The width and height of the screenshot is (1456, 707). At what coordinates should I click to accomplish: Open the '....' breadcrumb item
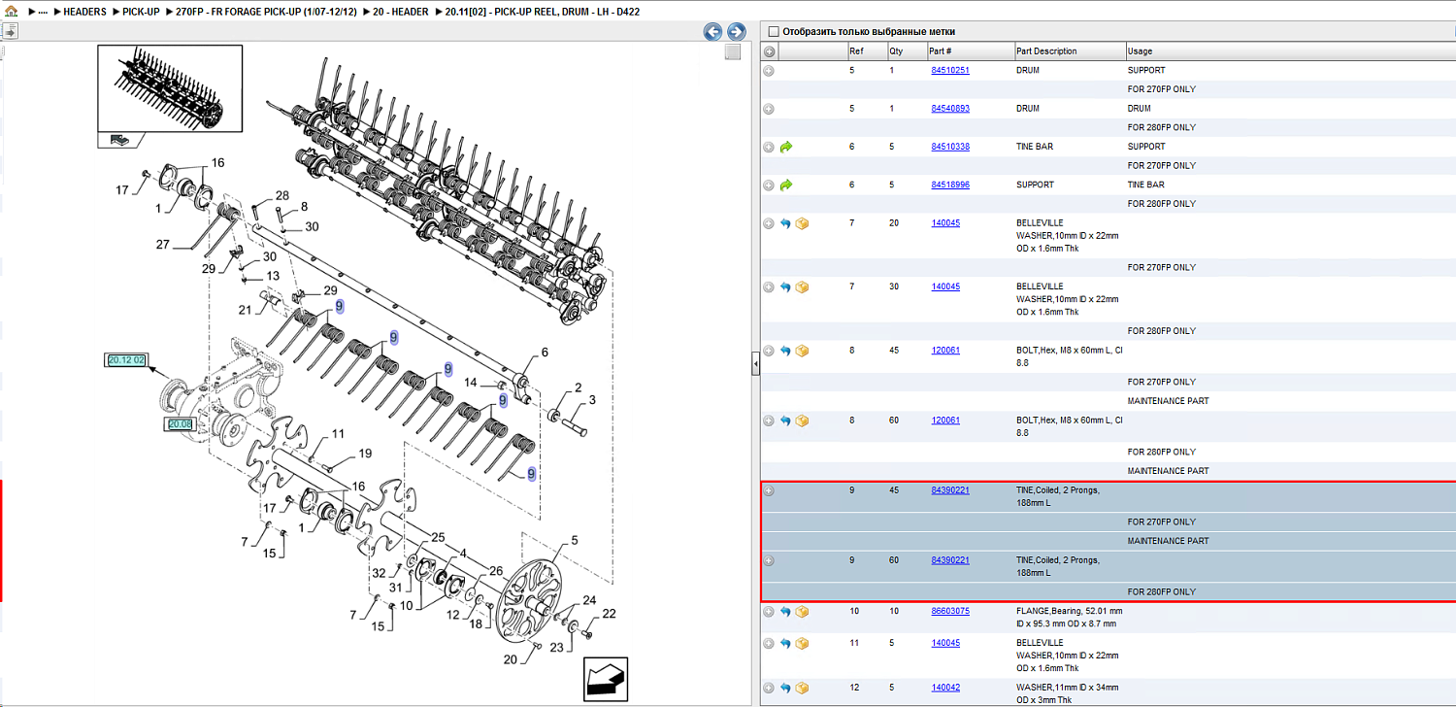43,12
